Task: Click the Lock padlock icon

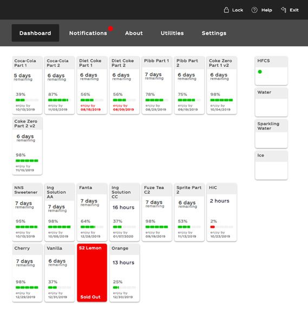Action: coord(226,10)
